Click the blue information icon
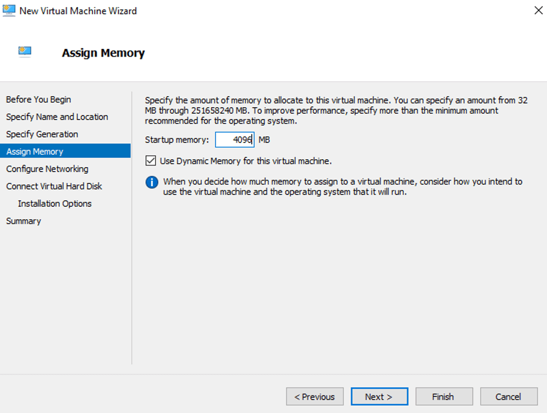 [x=151, y=182]
